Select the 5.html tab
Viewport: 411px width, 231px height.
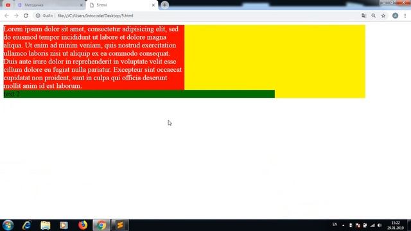point(122,5)
